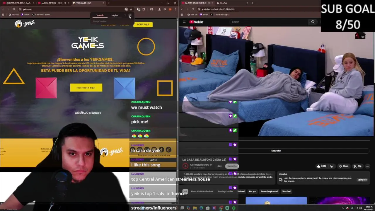Click the DONA AQUÍ button

tap(143, 24)
